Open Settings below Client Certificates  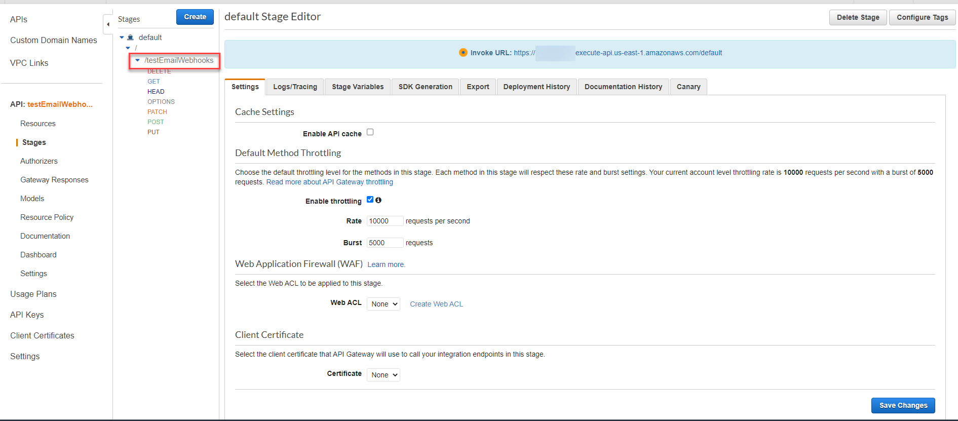pos(25,356)
